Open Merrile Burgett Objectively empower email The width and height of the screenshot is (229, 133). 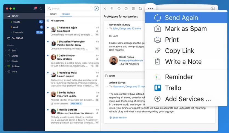(73, 116)
